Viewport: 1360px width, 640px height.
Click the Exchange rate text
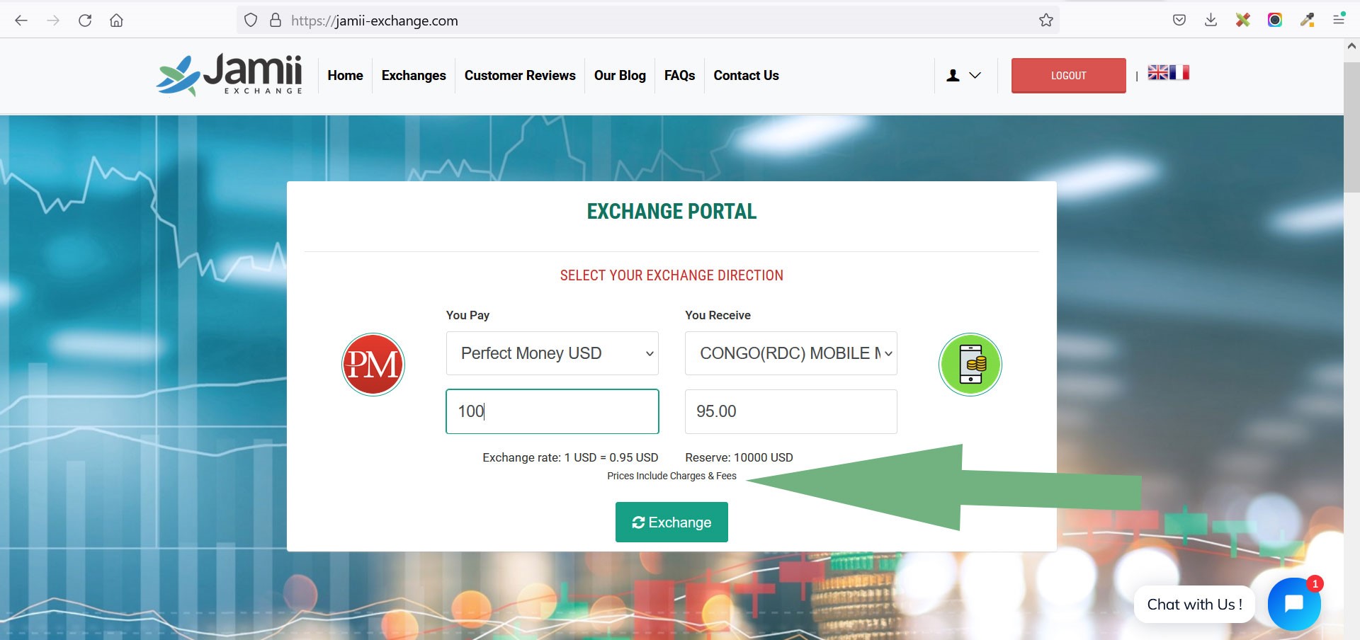click(570, 457)
